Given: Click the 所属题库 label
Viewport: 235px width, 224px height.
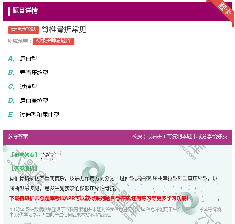Looking at the screenshot, I should [20, 41].
